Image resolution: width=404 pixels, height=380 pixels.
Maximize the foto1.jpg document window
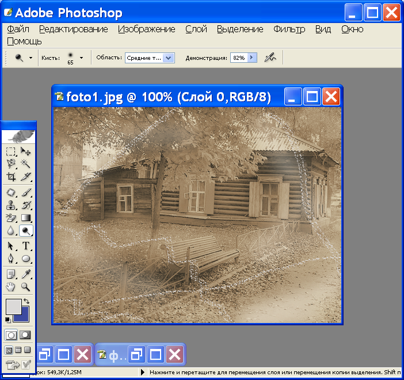(x=312, y=96)
